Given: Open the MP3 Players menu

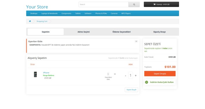Looking at the screenshot, I should coord(126,13).
